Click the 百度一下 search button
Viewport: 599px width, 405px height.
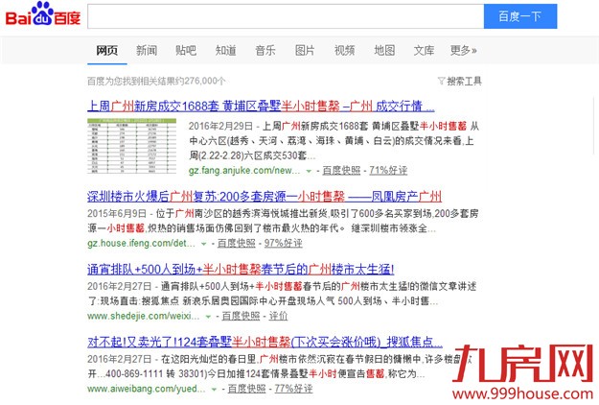[520, 16]
